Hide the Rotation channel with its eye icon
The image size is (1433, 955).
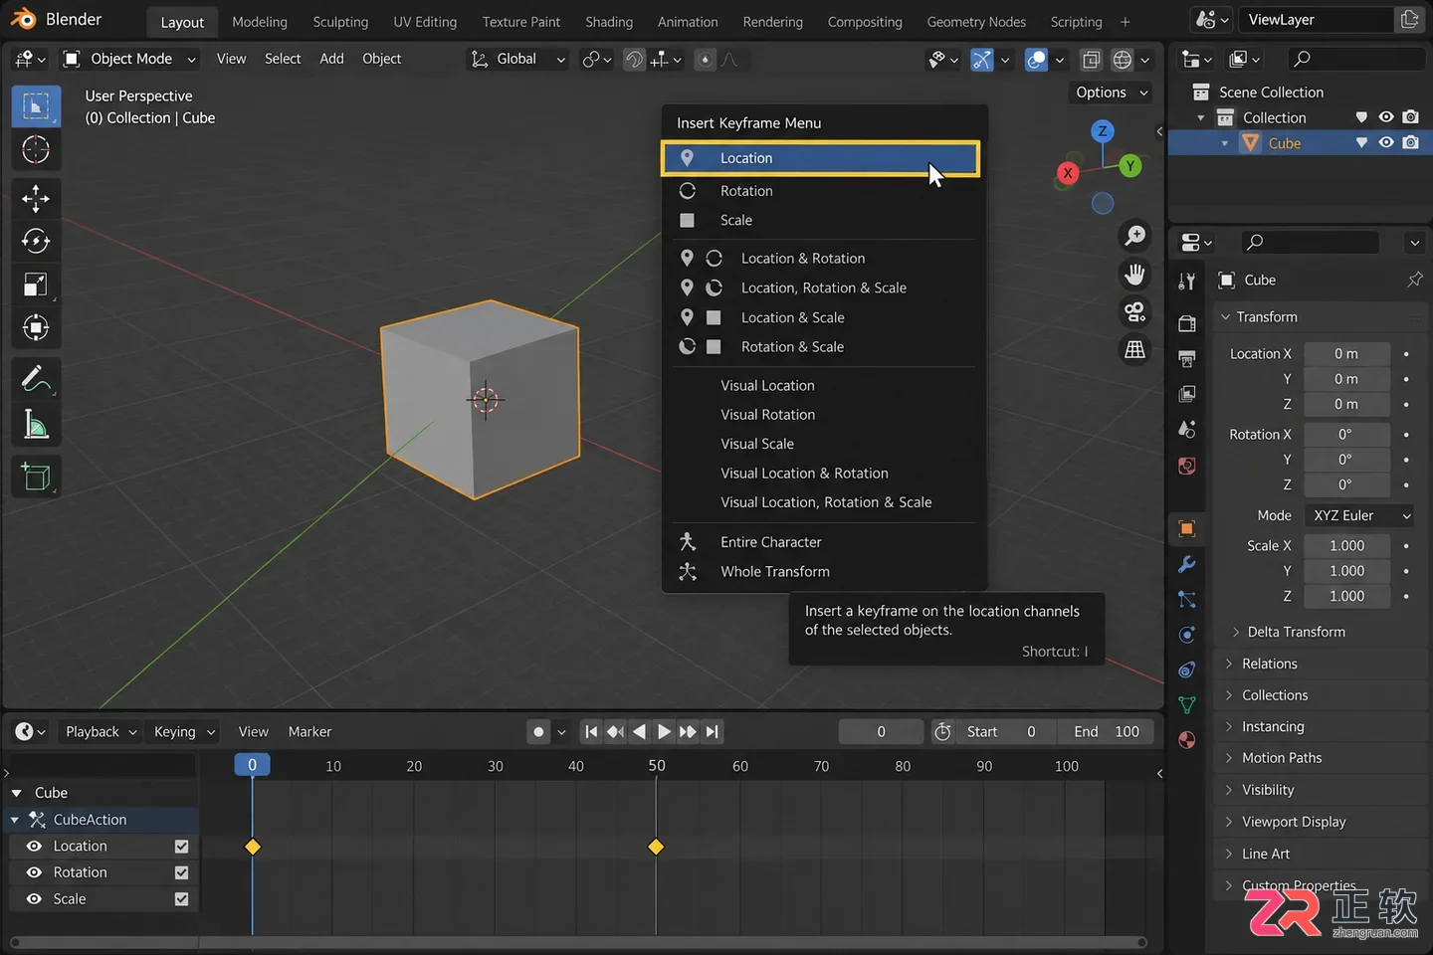point(34,872)
